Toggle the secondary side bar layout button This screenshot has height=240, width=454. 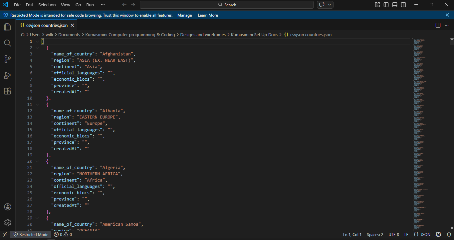403,5
